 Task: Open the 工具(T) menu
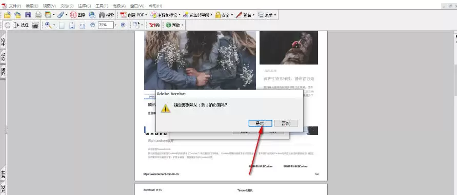102,6
